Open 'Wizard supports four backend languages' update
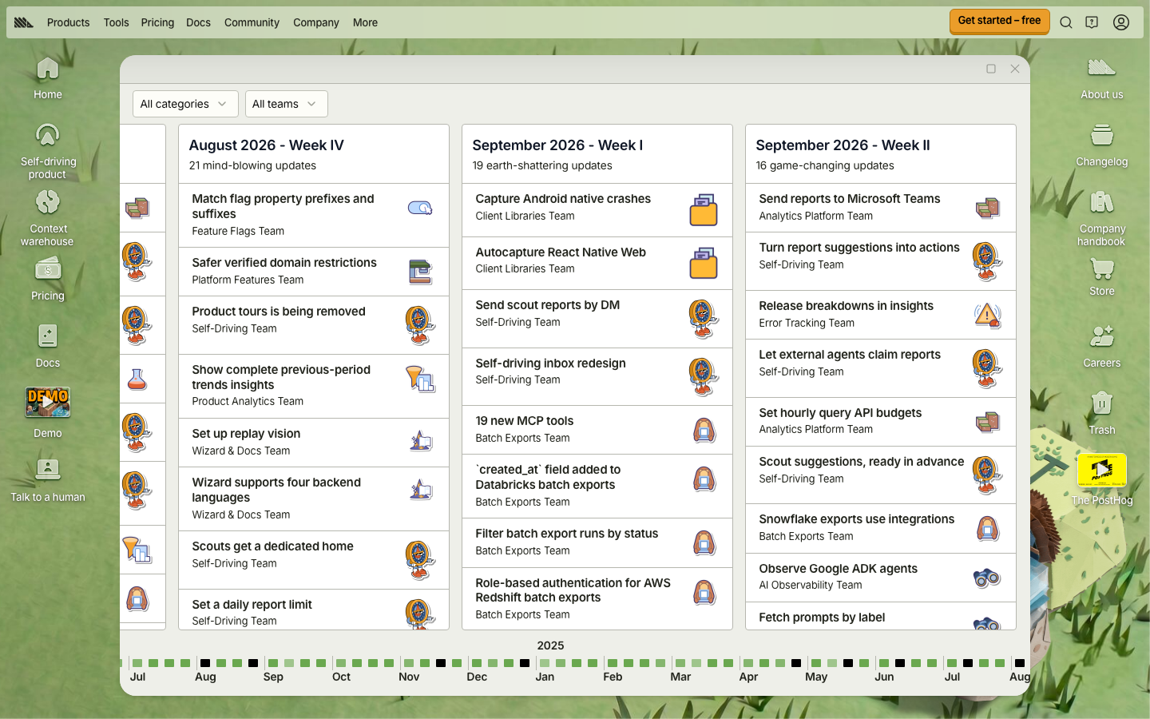 [x=314, y=499]
